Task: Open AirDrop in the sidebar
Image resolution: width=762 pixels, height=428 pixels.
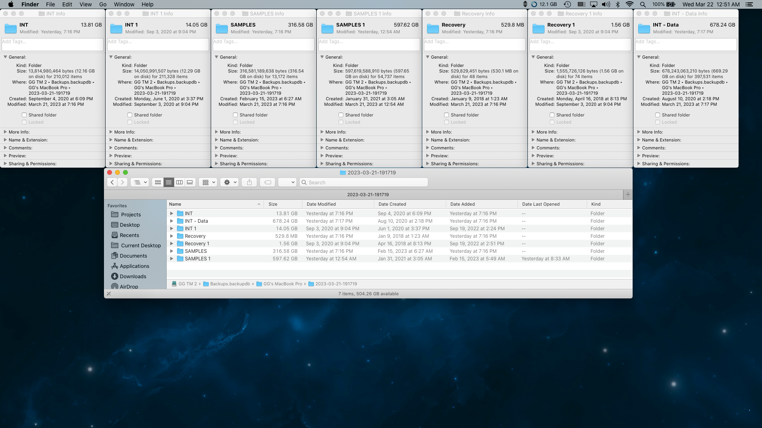Action: pyautogui.click(x=129, y=287)
